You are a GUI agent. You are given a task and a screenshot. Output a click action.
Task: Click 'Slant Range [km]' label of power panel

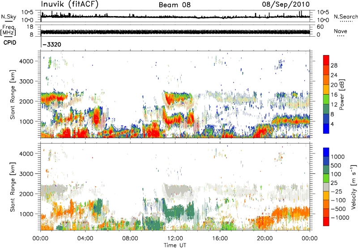[13, 94]
